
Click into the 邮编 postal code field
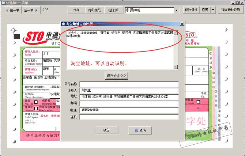click(x=129, y=103)
